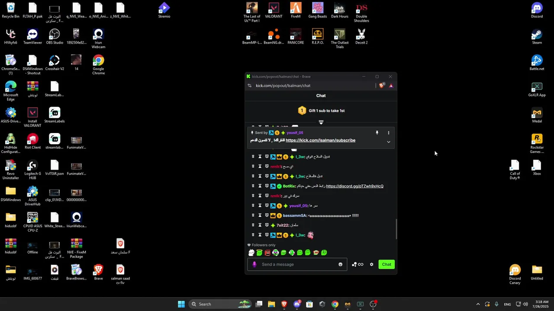Select Crosshair V2 desktop icon
This screenshot has height=311, width=554.
pos(55,63)
